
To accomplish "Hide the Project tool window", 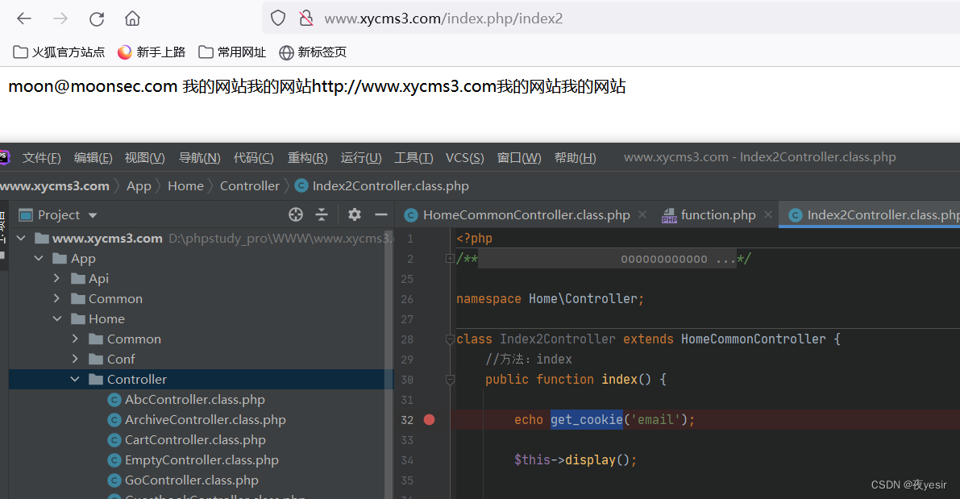I will pos(380,214).
